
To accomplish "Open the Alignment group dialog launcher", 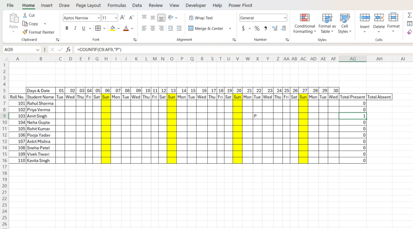I will pyautogui.click(x=234, y=40).
